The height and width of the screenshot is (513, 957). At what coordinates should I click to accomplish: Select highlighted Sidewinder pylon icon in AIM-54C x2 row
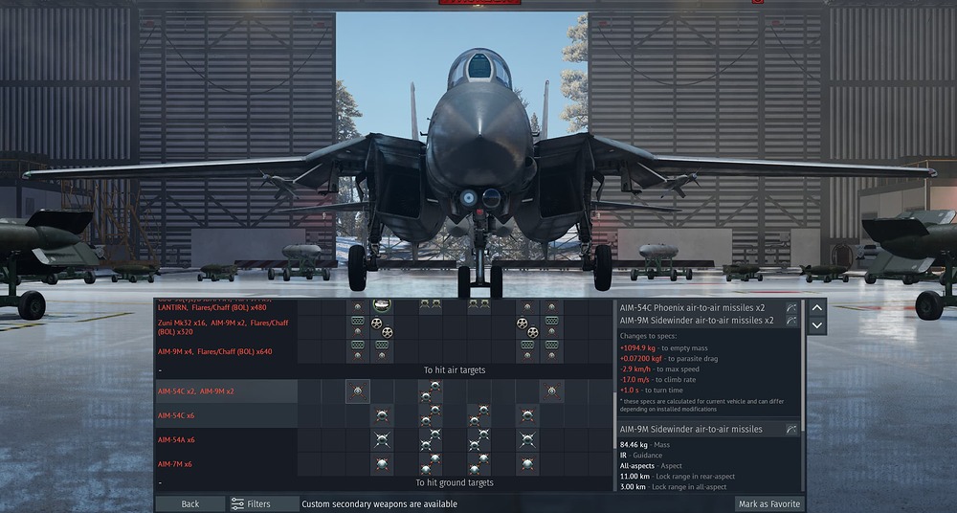358,391
